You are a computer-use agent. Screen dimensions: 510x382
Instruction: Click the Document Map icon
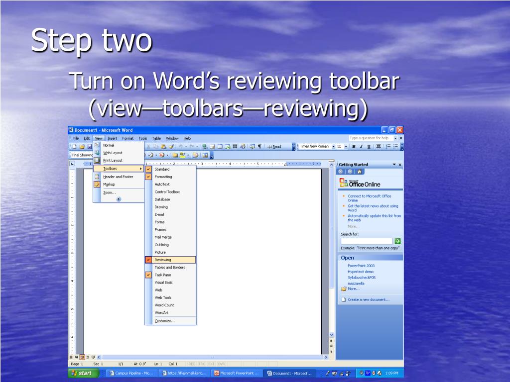252,147
